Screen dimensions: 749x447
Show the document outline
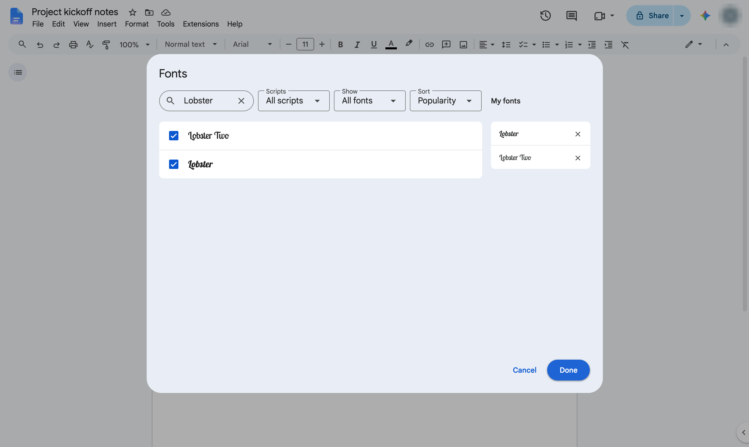tap(18, 72)
